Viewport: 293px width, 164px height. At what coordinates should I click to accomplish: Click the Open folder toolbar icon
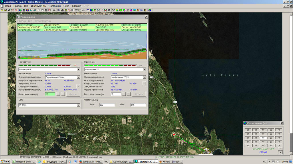click(5, 10)
